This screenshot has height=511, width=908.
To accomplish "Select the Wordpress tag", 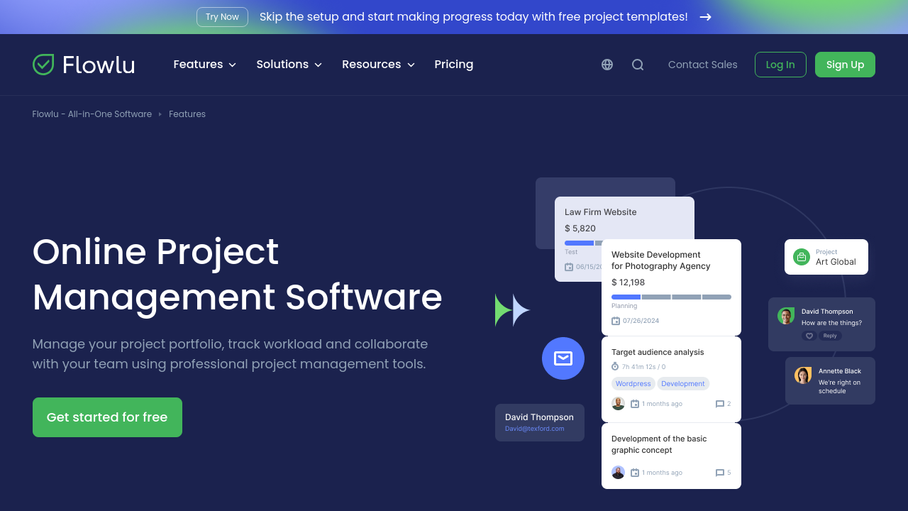I will [x=633, y=384].
